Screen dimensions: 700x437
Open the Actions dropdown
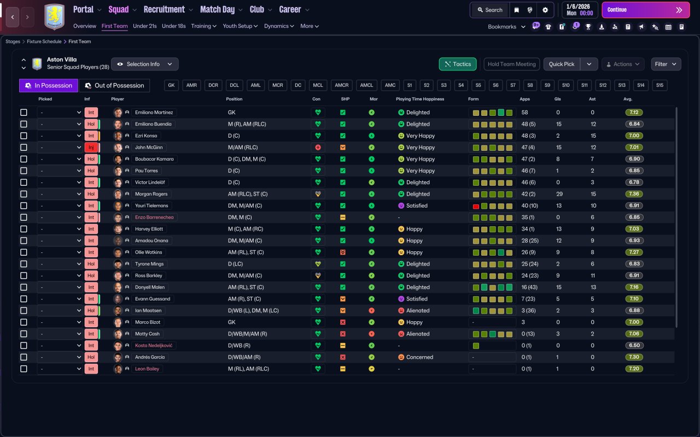pos(623,64)
